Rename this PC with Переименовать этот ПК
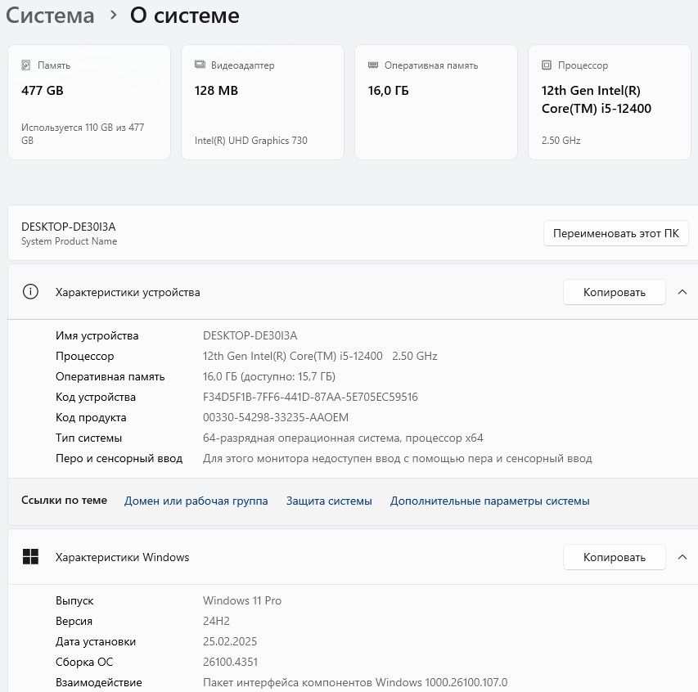The width and height of the screenshot is (698, 692). coord(615,233)
